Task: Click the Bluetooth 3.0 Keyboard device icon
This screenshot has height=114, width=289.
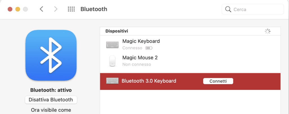Action: (112, 81)
